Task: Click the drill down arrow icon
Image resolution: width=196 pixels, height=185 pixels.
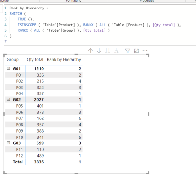Action: pyautogui.click(x=99, y=51)
